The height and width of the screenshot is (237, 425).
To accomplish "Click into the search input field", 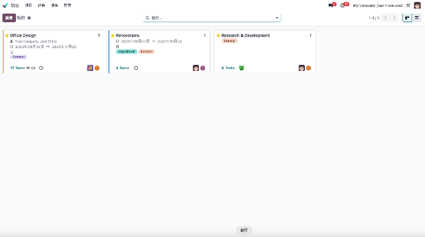I will 212,18.
